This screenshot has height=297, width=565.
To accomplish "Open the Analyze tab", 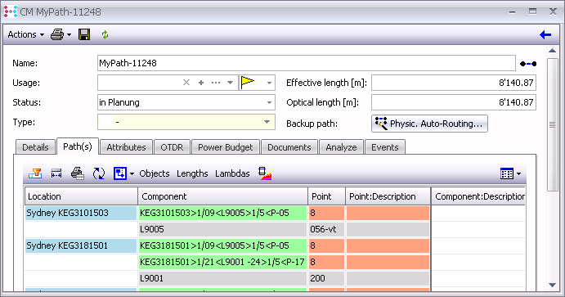I will pyautogui.click(x=341, y=147).
